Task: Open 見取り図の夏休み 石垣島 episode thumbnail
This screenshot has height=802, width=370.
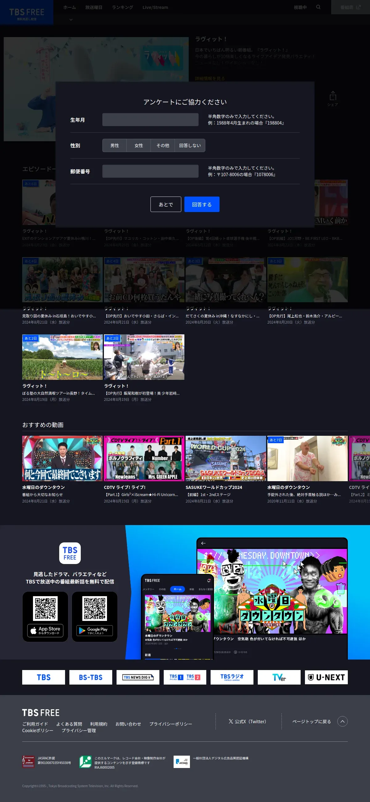Action: click(62, 280)
